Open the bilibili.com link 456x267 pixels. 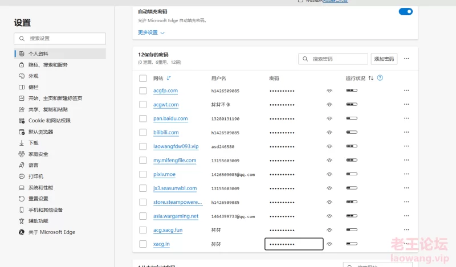coord(166,133)
